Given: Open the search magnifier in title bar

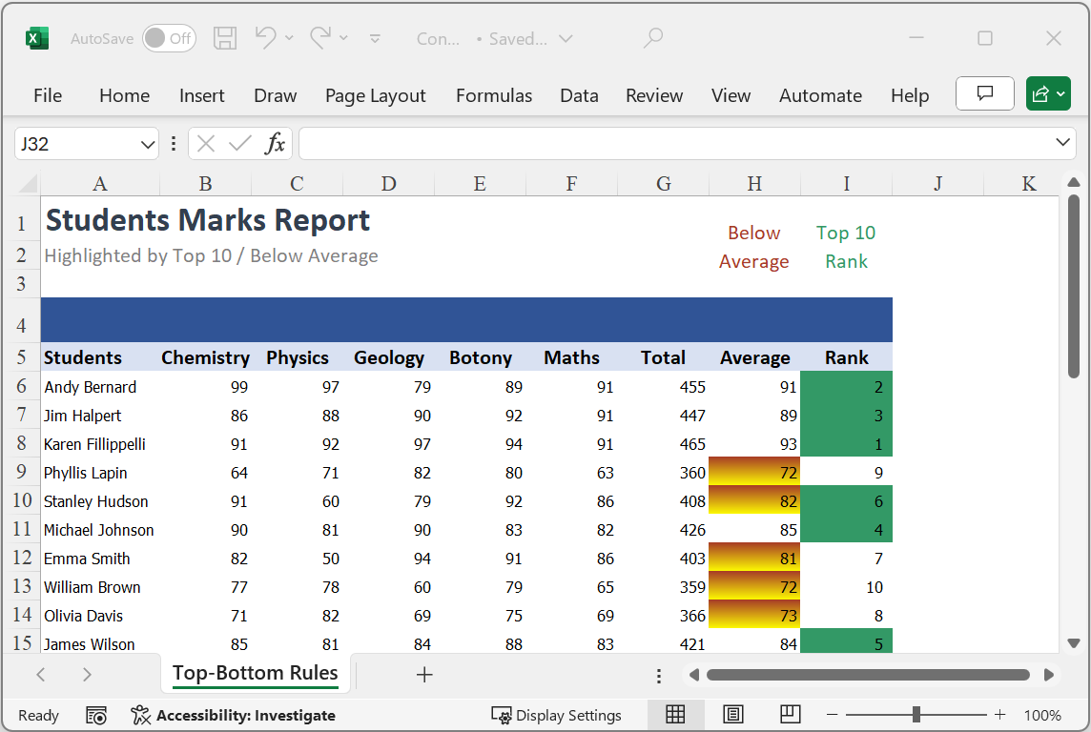Looking at the screenshot, I should (652, 37).
